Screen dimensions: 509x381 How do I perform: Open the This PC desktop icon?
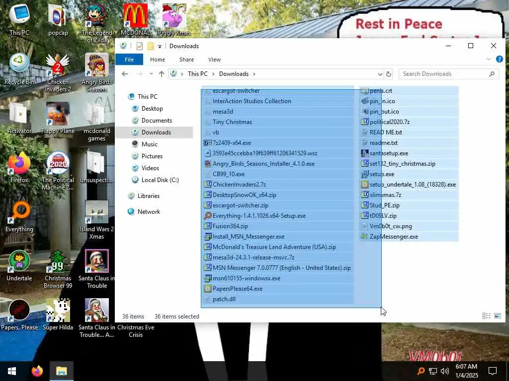click(x=19, y=19)
